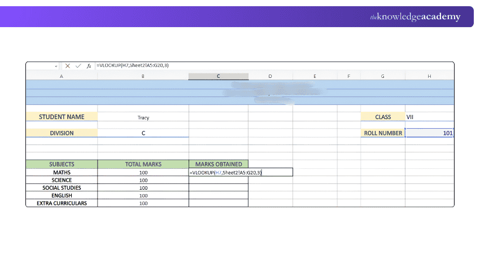Click the STUDENT NAME label cell
The width and height of the screenshot is (480, 254).
pos(62,117)
